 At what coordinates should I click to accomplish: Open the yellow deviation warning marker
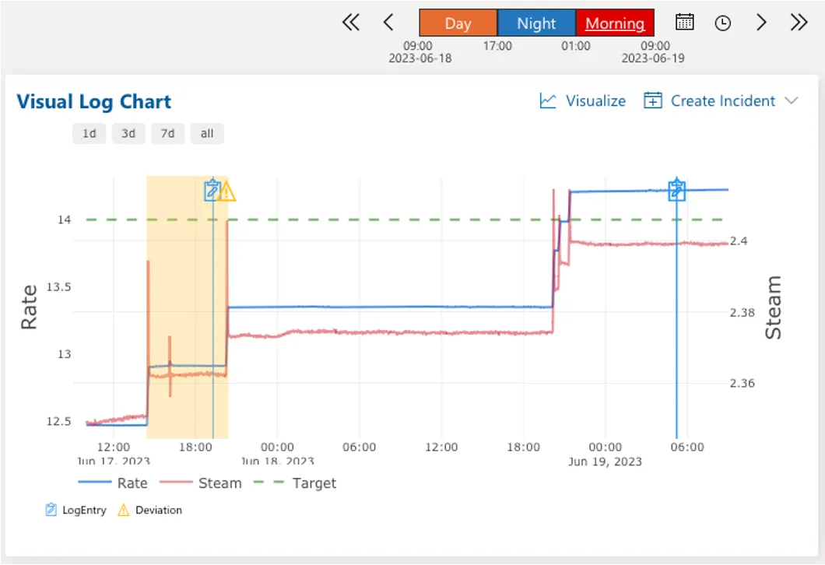[226, 191]
